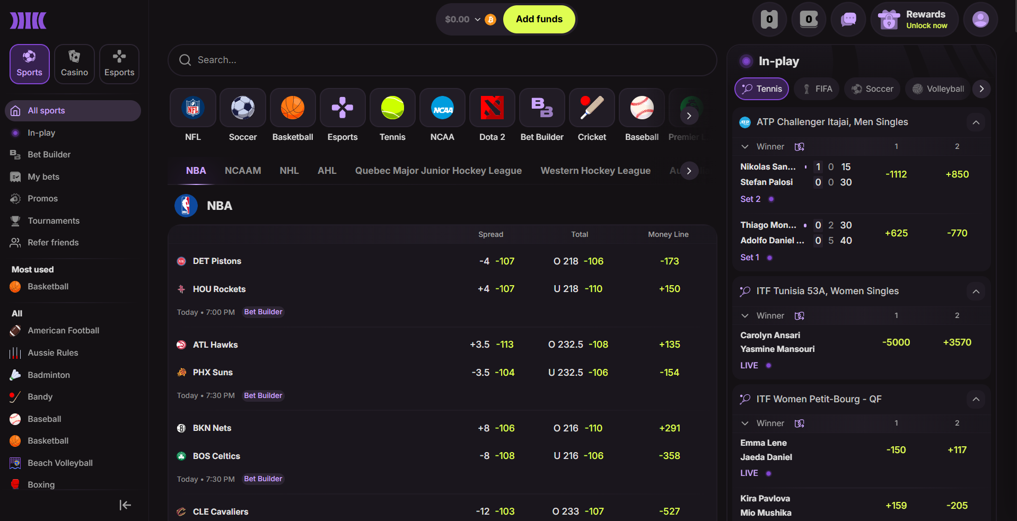Open the Bet Builder icon in sports row
Image resolution: width=1017 pixels, height=521 pixels.
(x=542, y=108)
